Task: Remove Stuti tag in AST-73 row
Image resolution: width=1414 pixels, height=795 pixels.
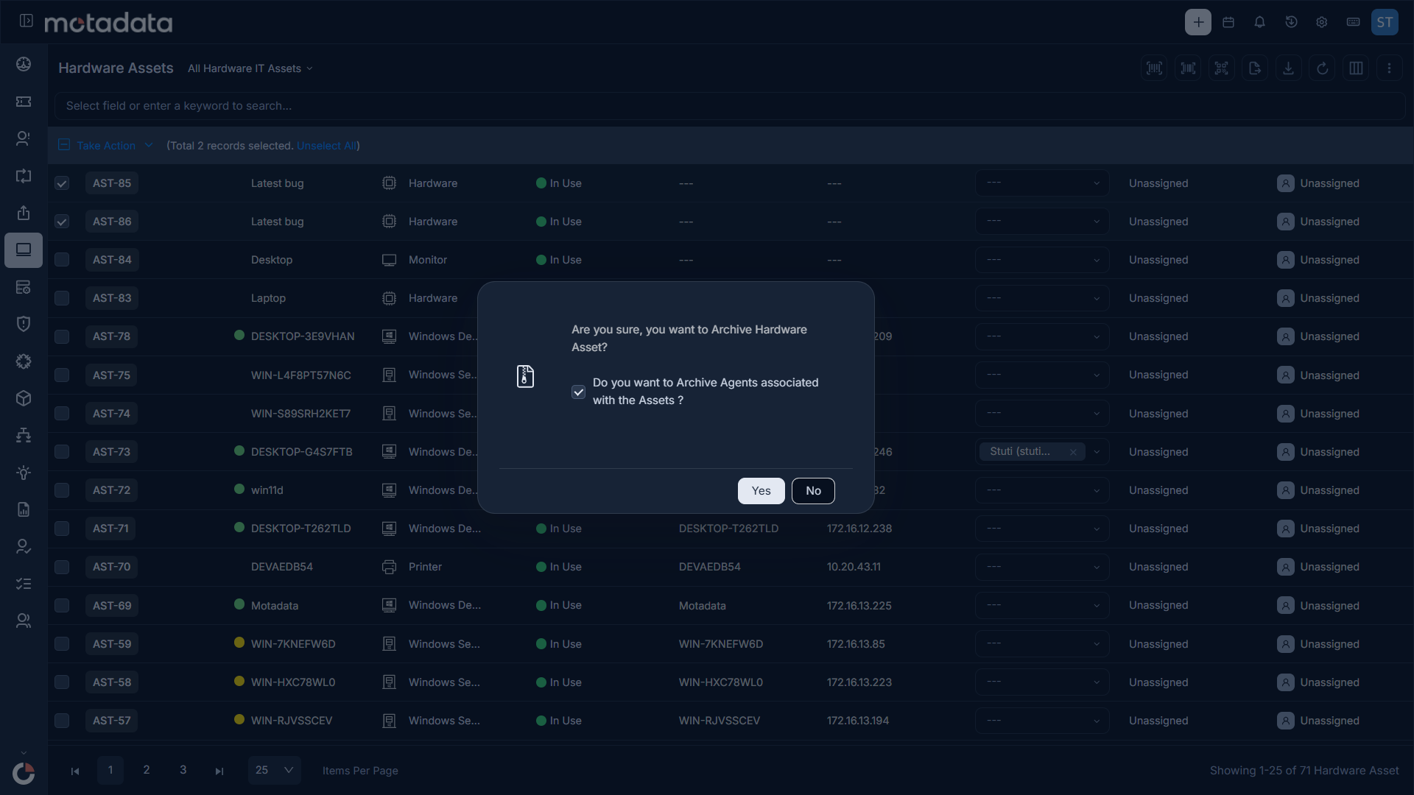Action: [x=1073, y=452]
